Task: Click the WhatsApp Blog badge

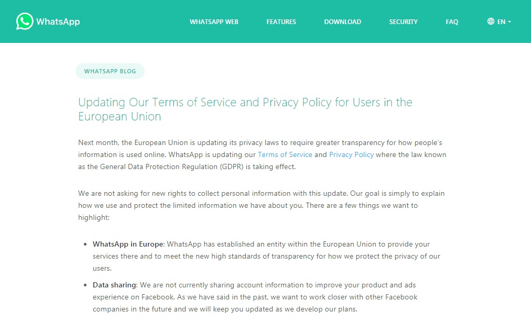Action: click(110, 71)
